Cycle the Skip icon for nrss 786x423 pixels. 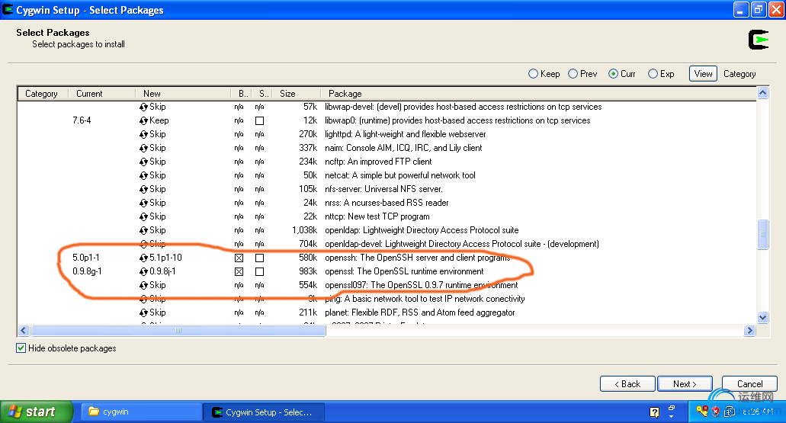143,203
